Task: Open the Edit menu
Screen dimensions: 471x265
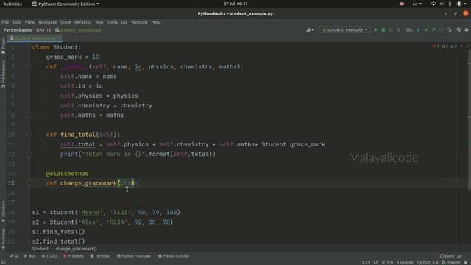Action: [16, 22]
